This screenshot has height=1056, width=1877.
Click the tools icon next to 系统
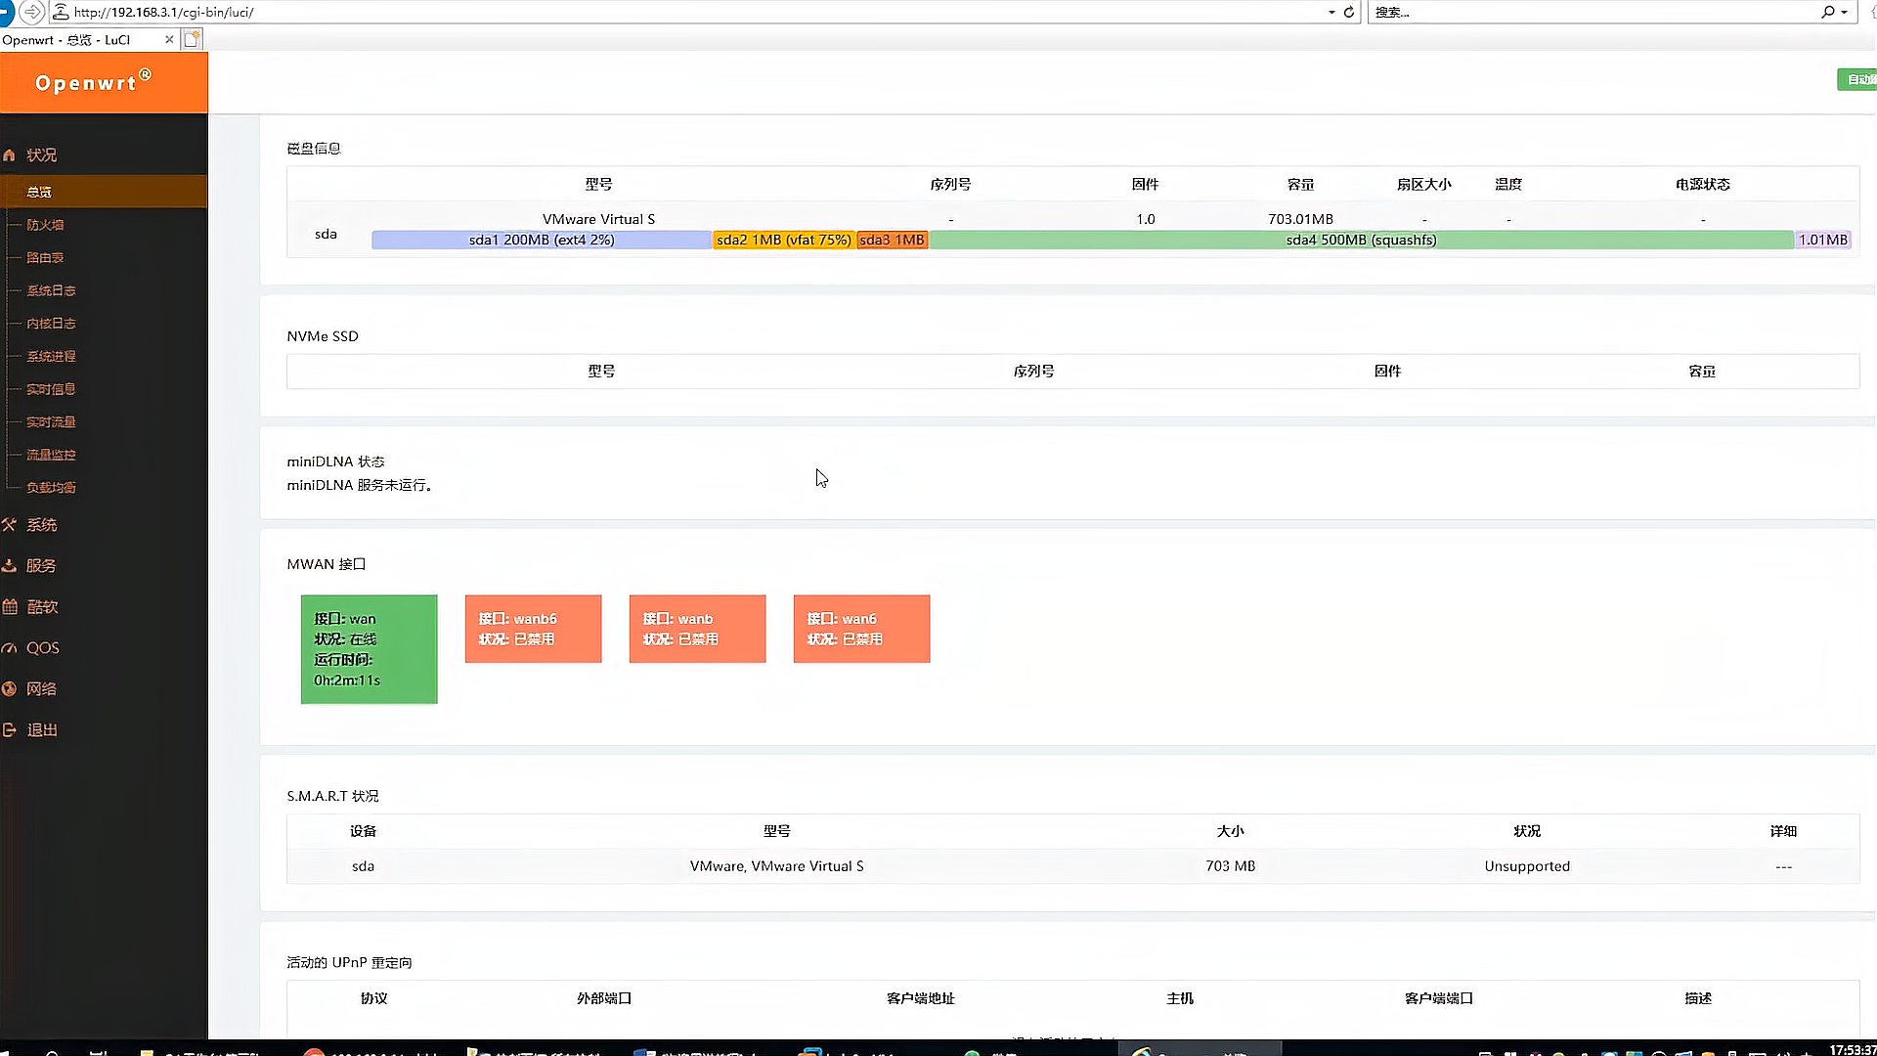coord(10,525)
